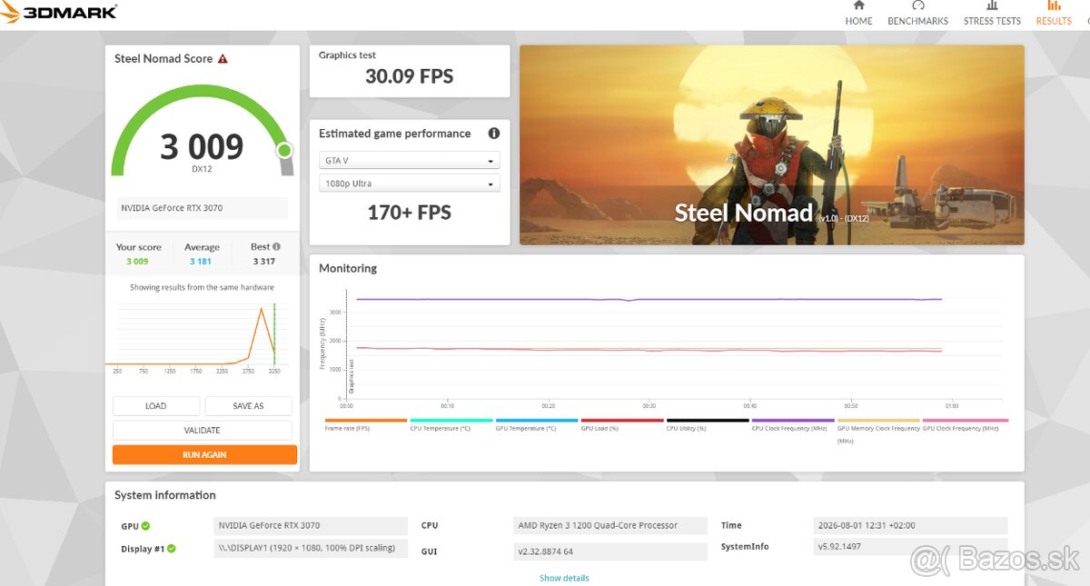Click the red warning icon beside Steel Nomad Score
The image size is (1090, 586).
tap(223, 59)
